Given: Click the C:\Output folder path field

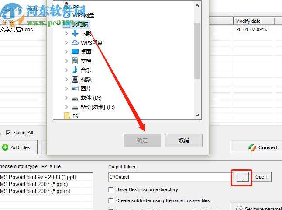Looking at the screenshot, I should pos(170,177).
